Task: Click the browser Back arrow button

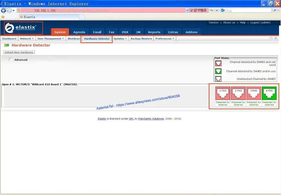Action: [3, 10]
